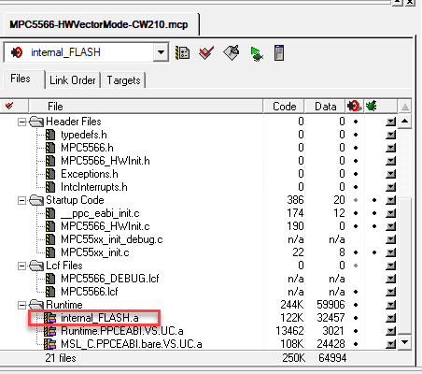Open interface popup for MPC5566_DEBUG.lcf row
This screenshot has height=374, width=422.
(390, 279)
